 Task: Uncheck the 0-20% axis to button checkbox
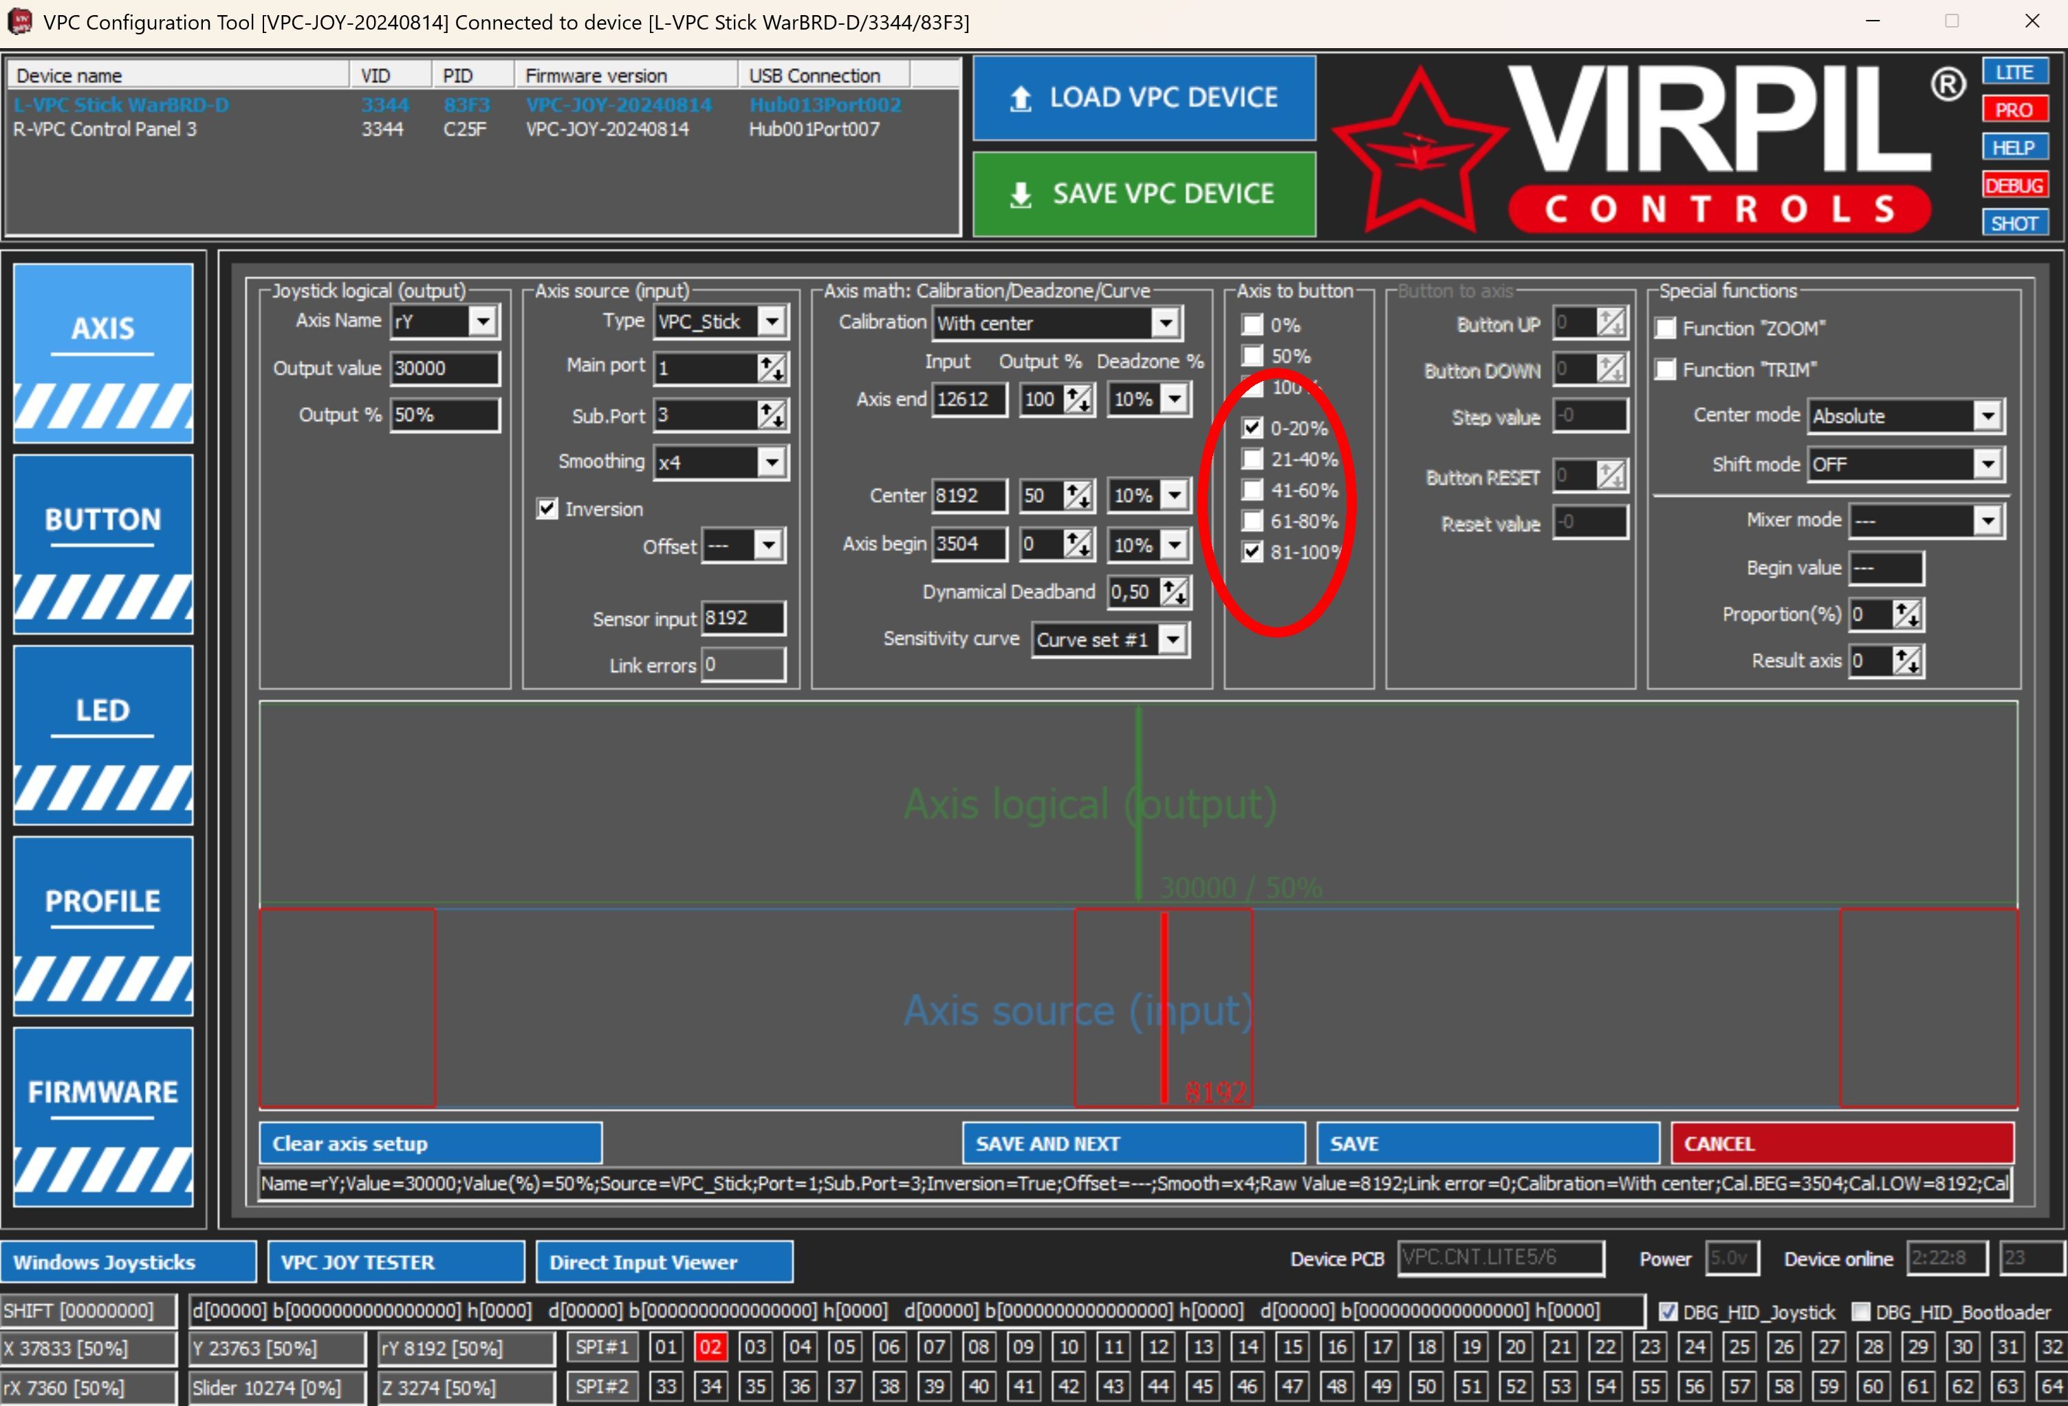click(x=1252, y=428)
